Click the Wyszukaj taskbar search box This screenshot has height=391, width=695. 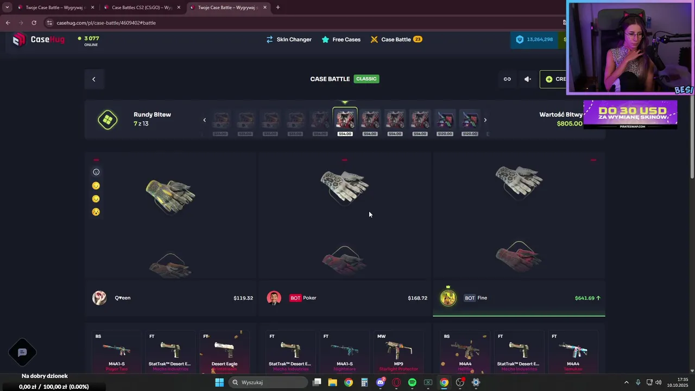pos(268,382)
